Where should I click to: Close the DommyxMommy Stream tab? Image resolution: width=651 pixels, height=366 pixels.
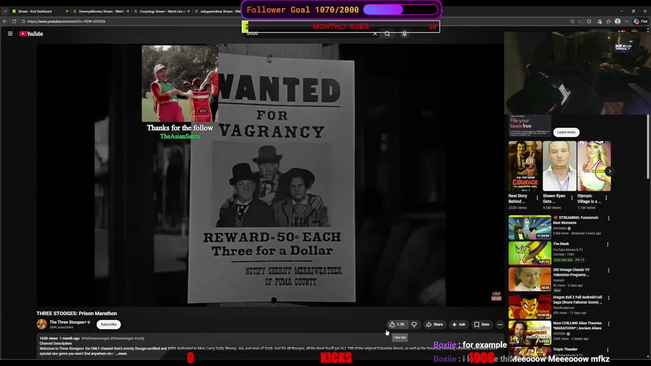[128, 11]
